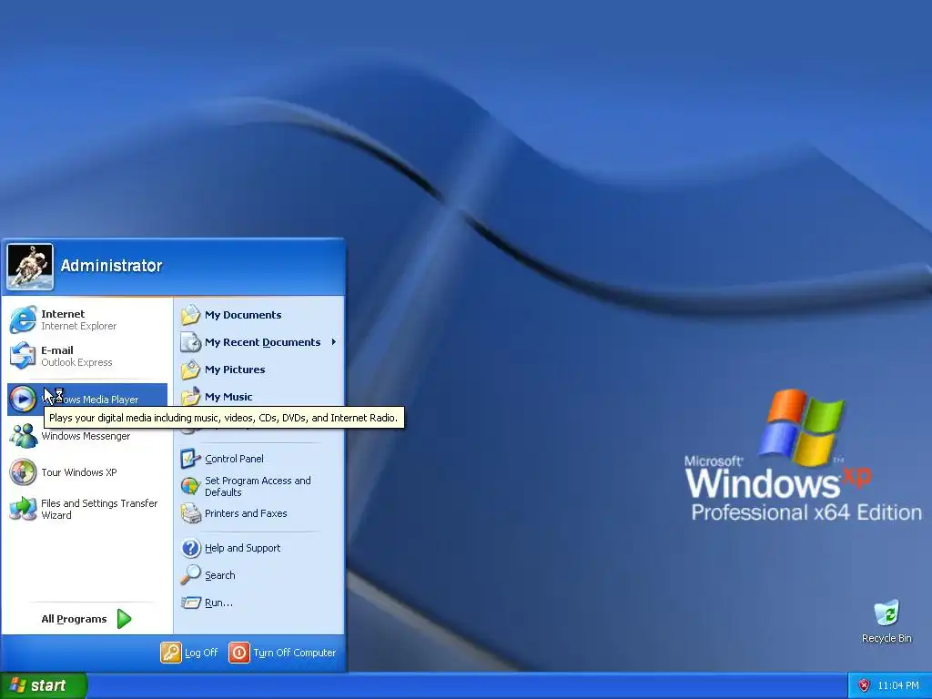Click Set Program Access and Defaults text
The height and width of the screenshot is (699, 932).
click(x=258, y=486)
